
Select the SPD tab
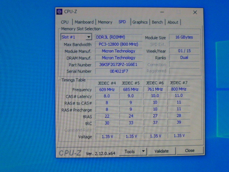coord(122,22)
